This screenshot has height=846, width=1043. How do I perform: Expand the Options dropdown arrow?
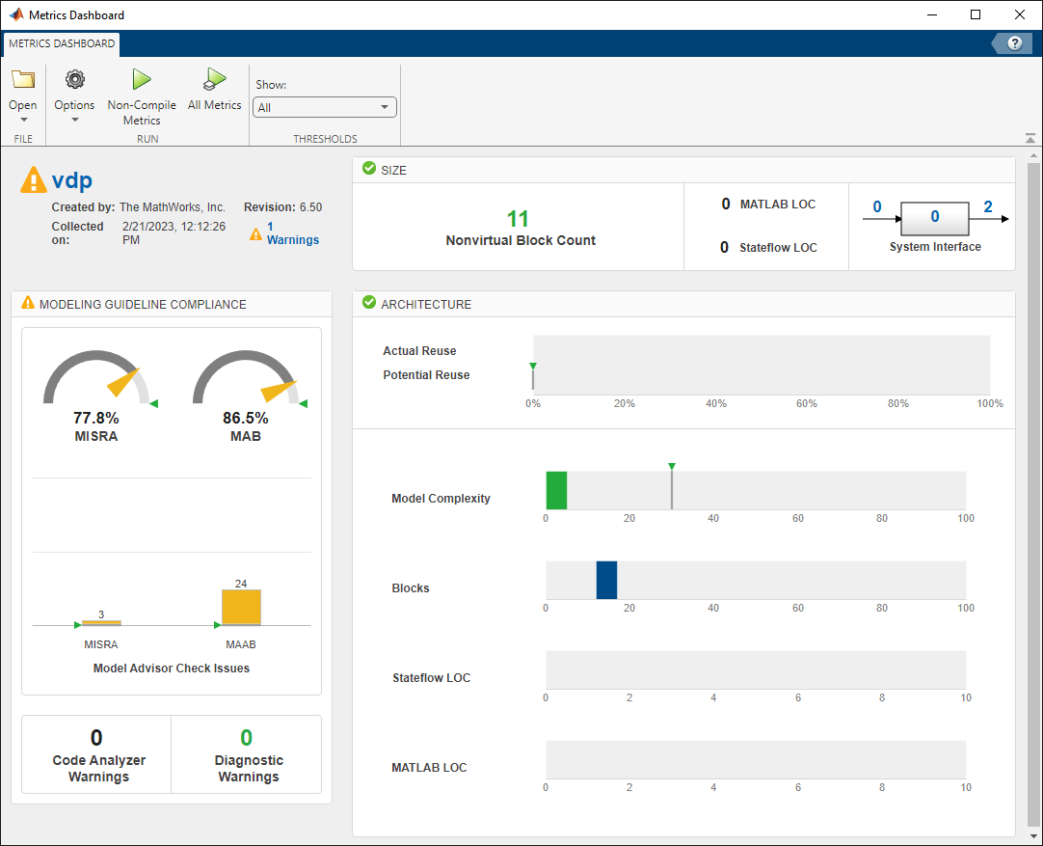point(74,121)
